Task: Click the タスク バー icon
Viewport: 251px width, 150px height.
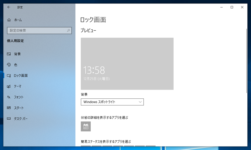Action: pos(9,119)
